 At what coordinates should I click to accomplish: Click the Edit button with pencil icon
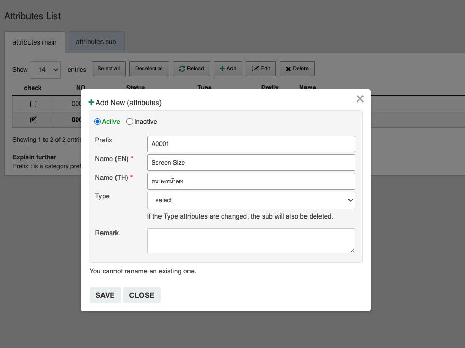[261, 69]
